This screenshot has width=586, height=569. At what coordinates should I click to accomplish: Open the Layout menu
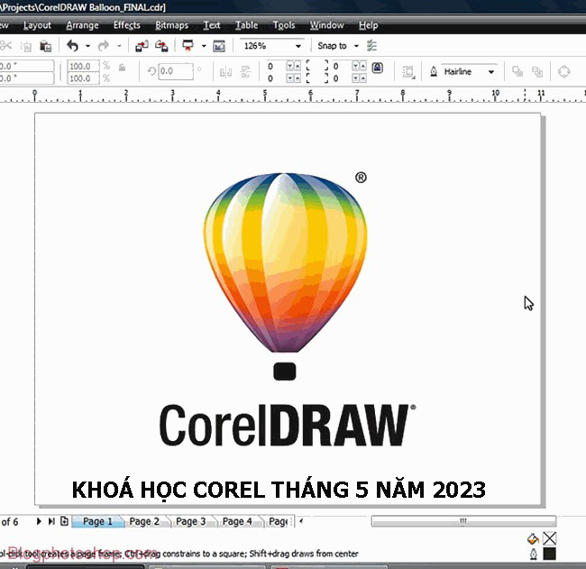(37, 25)
